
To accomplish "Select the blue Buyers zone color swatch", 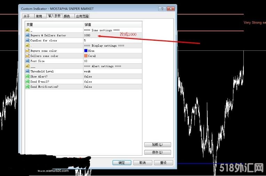I will [86, 50].
